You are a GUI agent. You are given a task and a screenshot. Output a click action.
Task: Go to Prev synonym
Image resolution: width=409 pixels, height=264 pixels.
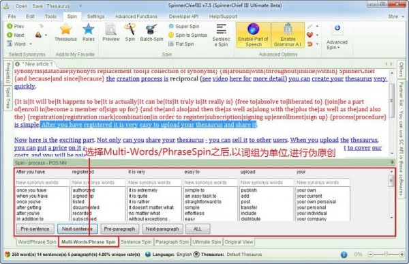tap(16, 26)
